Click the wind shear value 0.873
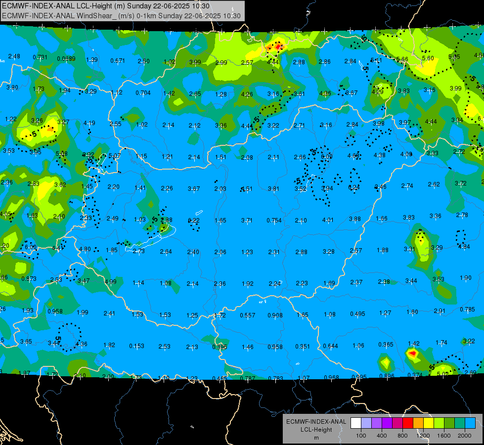 pyautogui.click(x=29, y=279)
